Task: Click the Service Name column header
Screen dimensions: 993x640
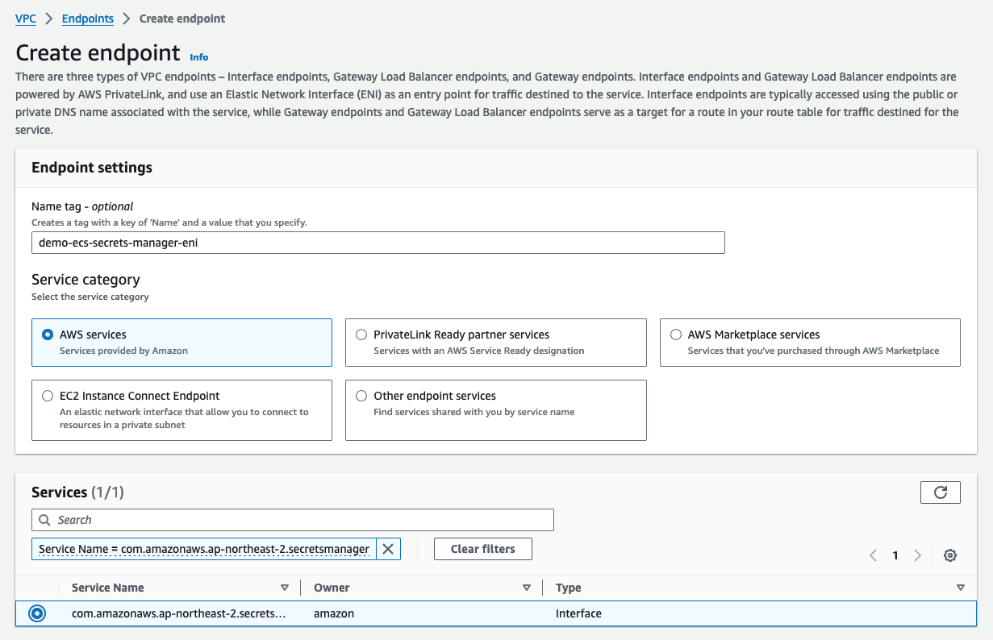Action: (108, 588)
